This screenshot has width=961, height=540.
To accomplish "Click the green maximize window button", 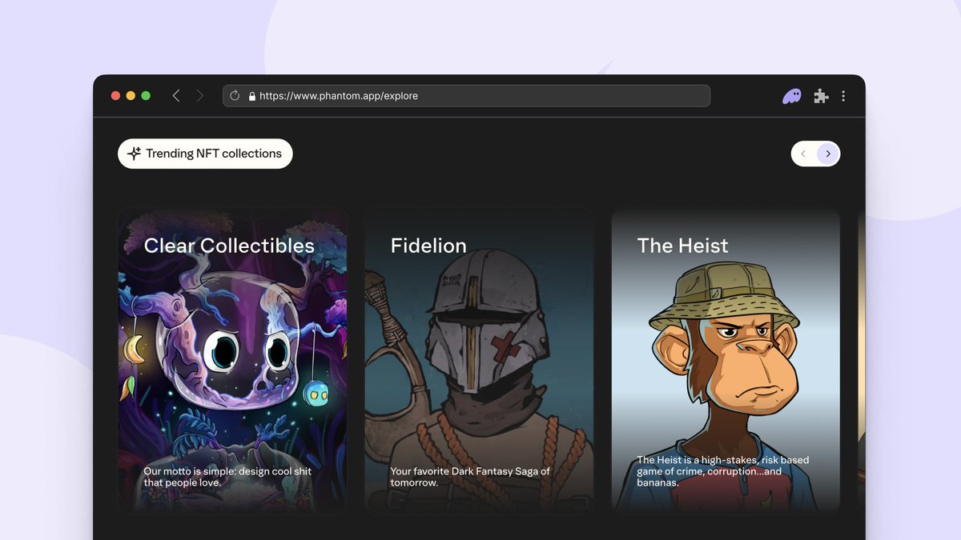I will (x=146, y=96).
